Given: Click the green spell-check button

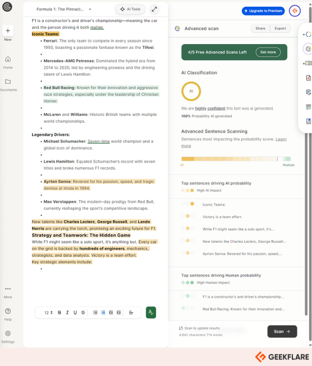Looking at the screenshot, I should point(151,312).
